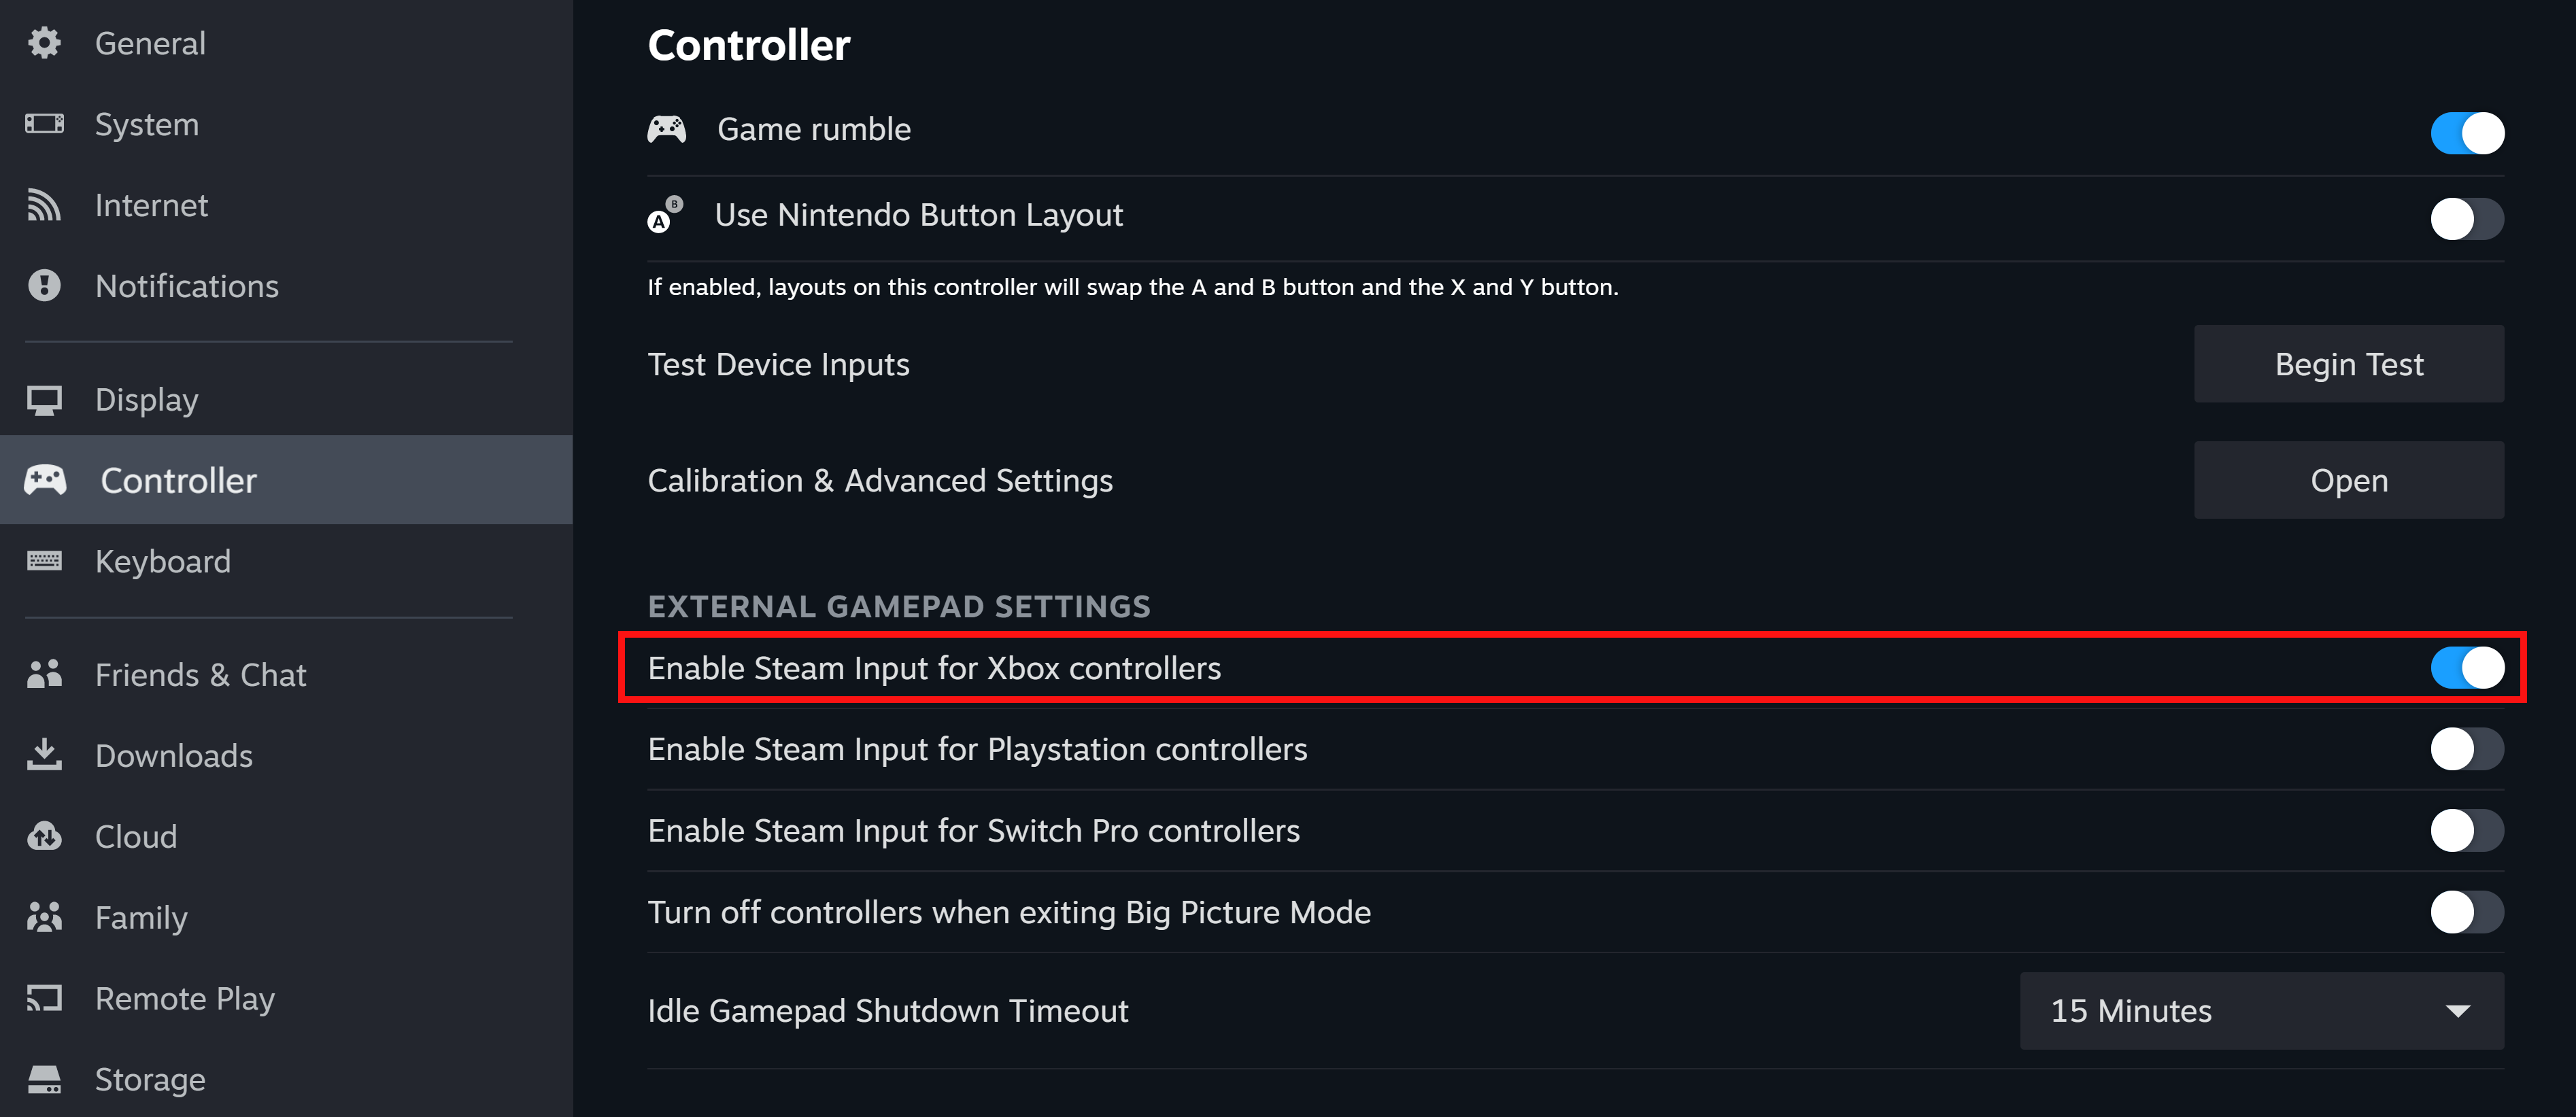Enable Steam Input for Playstation controllers
Image resolution: width=2576 pixels, height=1117 pixels.
2466,749
